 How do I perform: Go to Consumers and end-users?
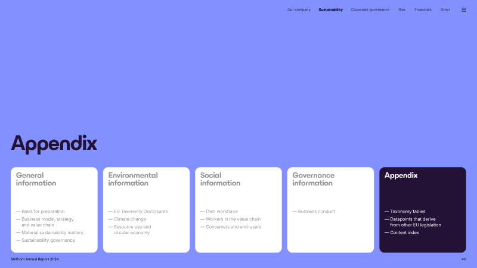[x=233, y=227]
